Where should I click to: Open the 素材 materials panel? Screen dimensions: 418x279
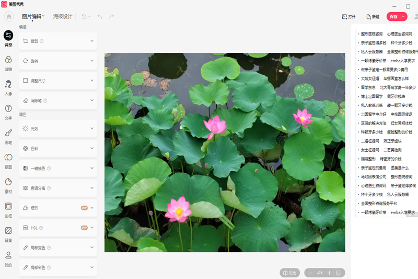click(8, 185)
